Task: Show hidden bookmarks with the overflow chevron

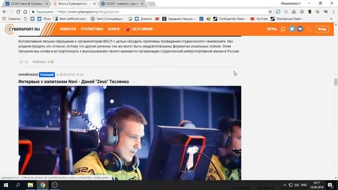Action: pyautogui.click(x=331, y=19)
